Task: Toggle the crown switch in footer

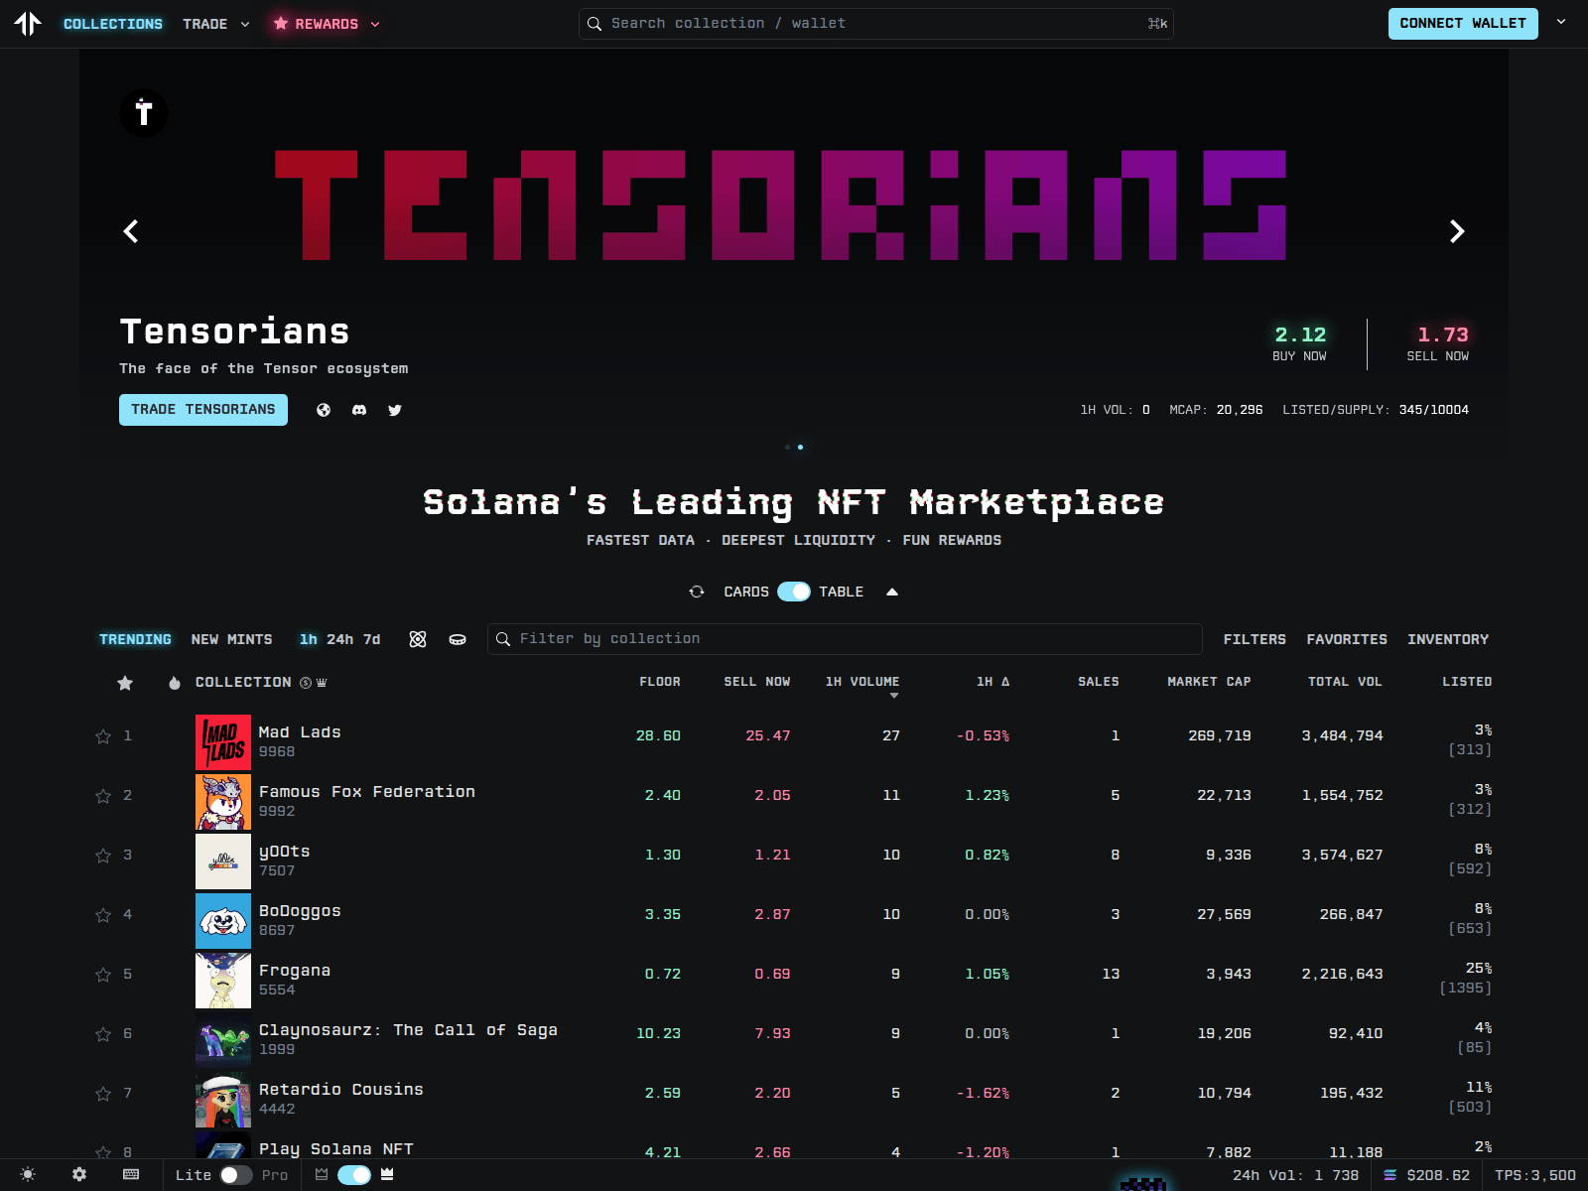Action: 354,1175
